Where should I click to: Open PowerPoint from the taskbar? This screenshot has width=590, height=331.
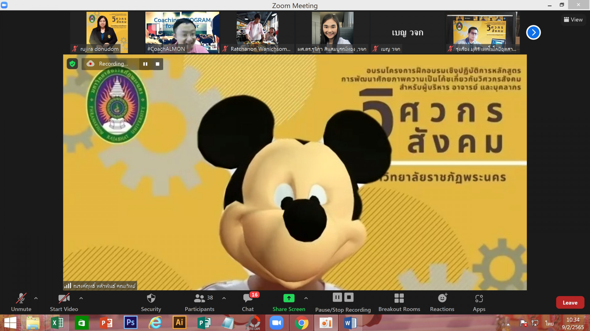(x=106, y=323)
